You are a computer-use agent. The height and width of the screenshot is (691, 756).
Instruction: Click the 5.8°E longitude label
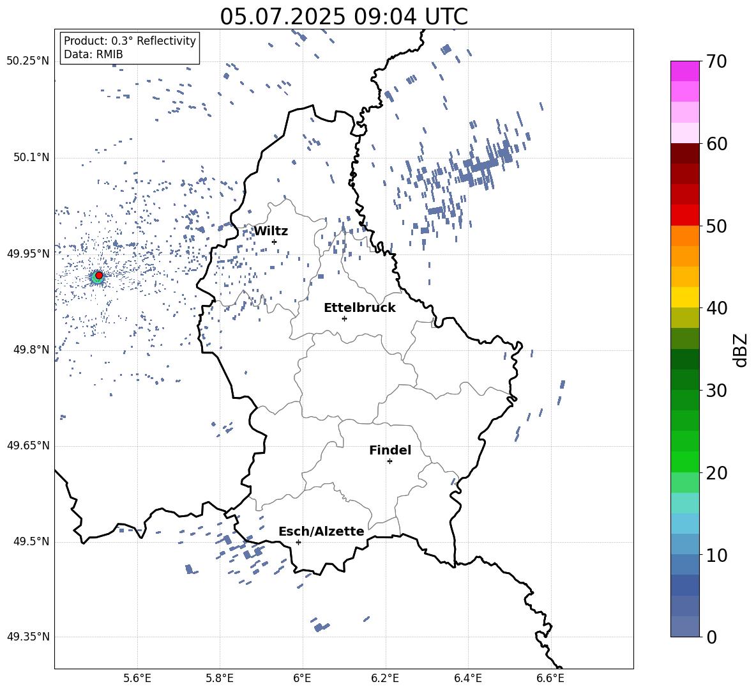220,678
